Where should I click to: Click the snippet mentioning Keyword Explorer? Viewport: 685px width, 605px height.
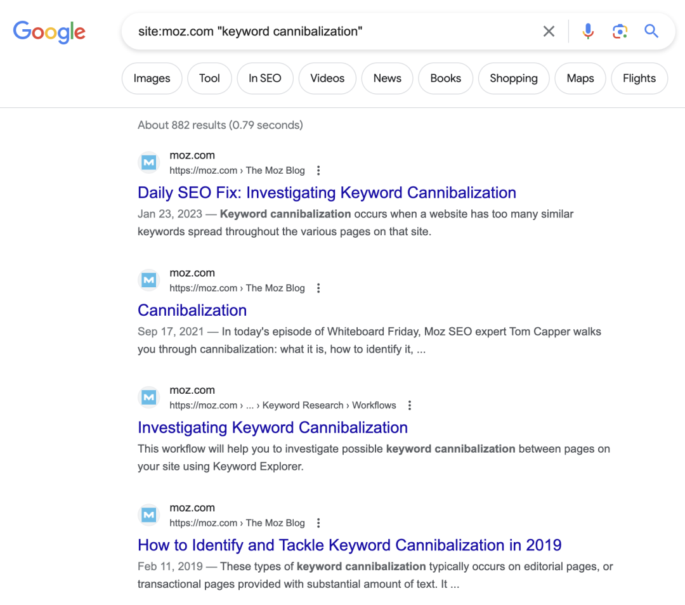pos(374,458)
